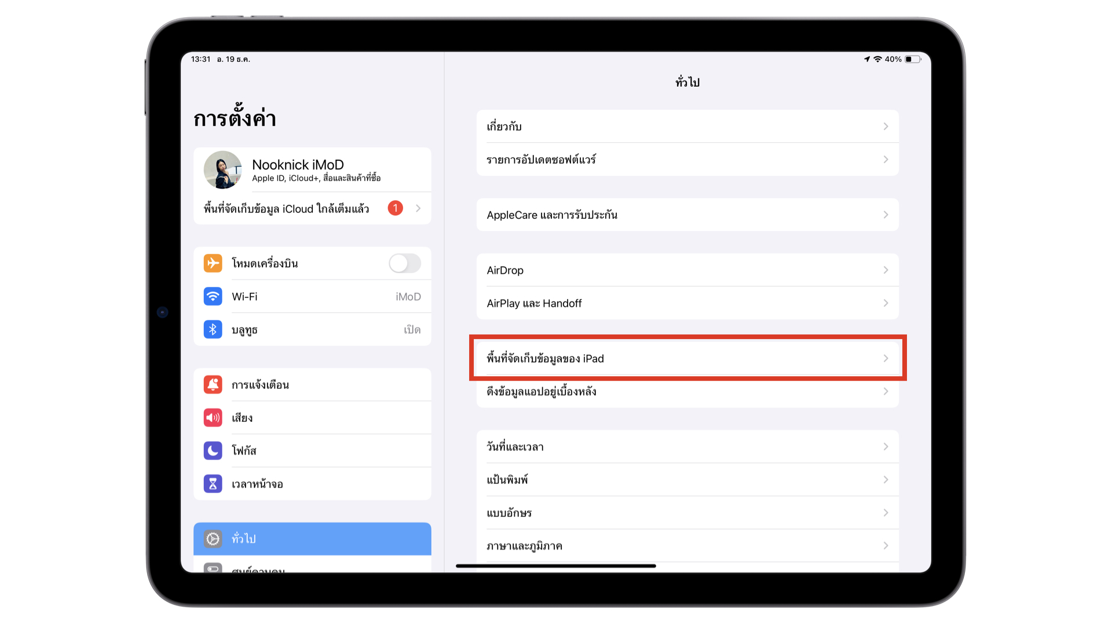The image size is (1112, 625).
Task: Open Notifications via red bell icon
Action: pos(213,384)
